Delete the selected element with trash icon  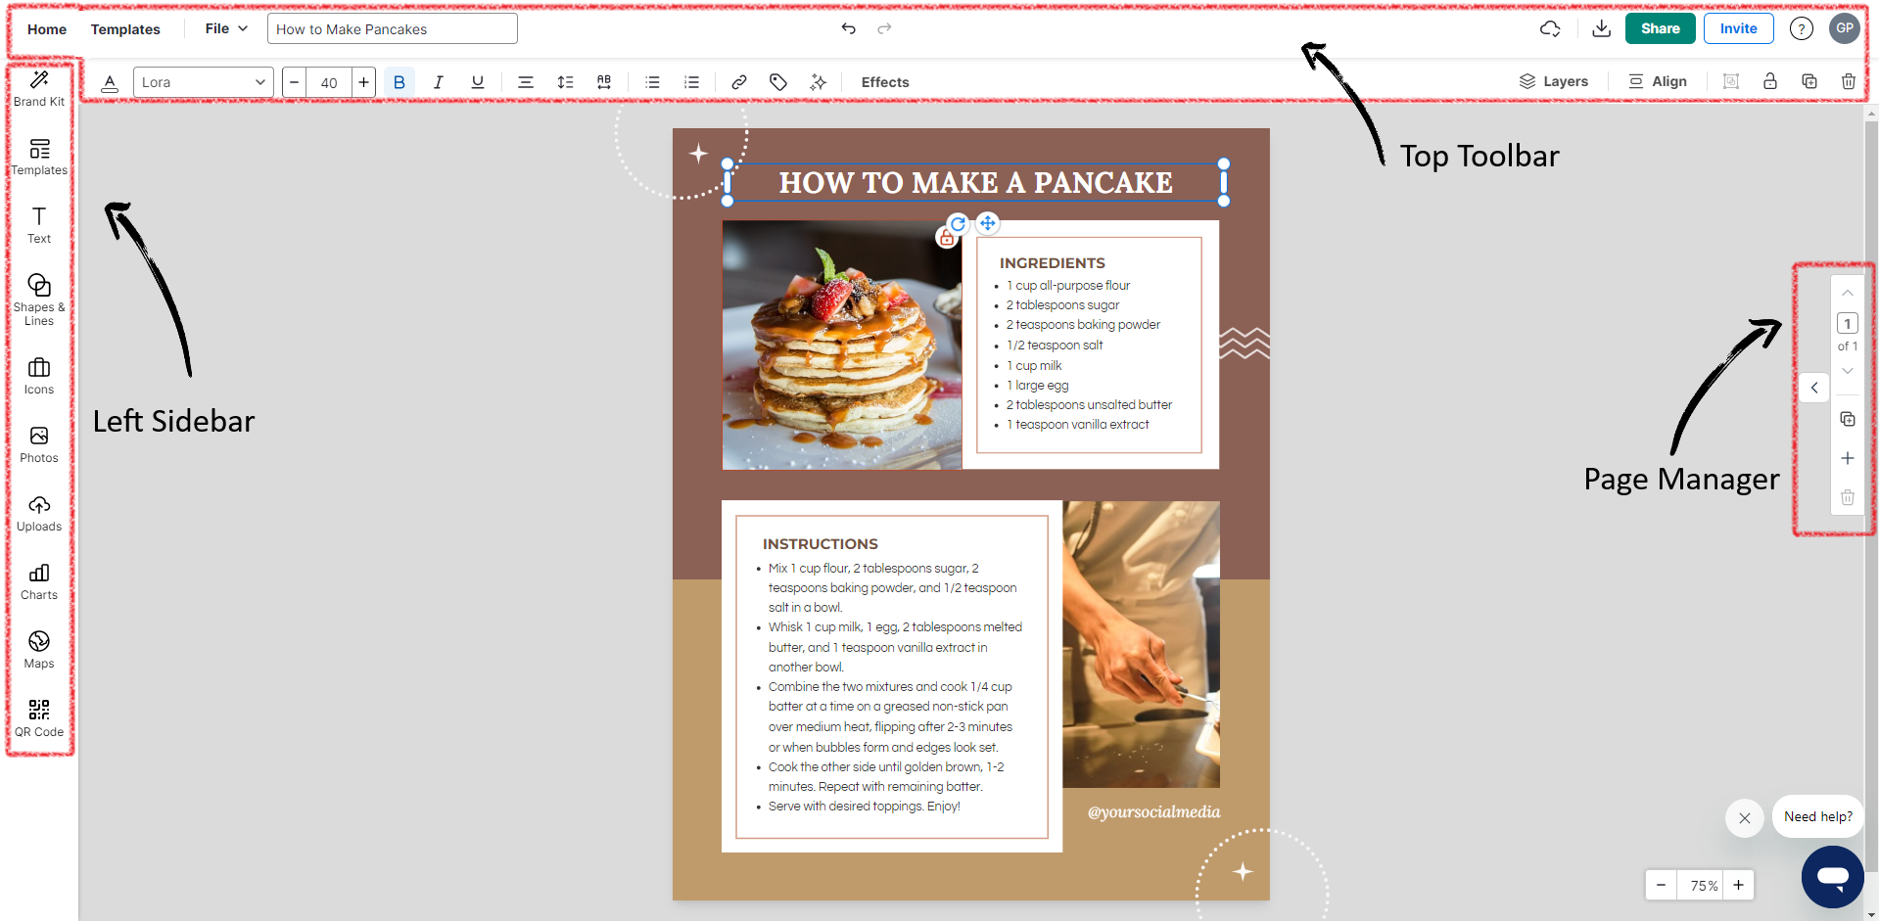pos(1848,82)
